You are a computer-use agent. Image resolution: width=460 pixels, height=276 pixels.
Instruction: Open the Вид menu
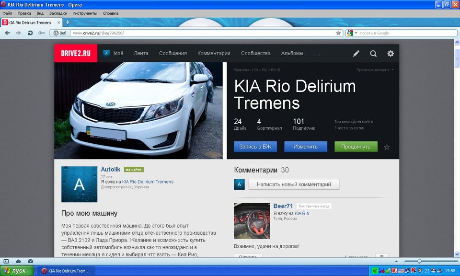coord(40,13)
